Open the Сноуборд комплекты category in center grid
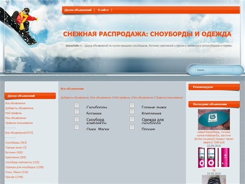Image resolution: width=245 pixels, height=184 pixels. 97,121
